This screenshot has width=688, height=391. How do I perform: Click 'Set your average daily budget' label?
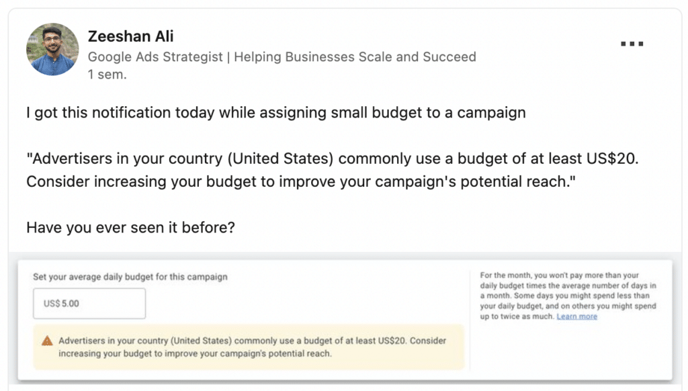tap(130, 277)
